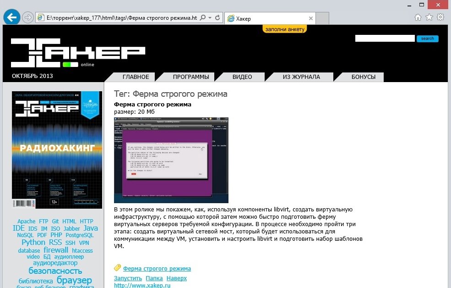Open the безопасность tag
Image resolution: width=451 pixels, height=288 pixels.
point(55,271)
